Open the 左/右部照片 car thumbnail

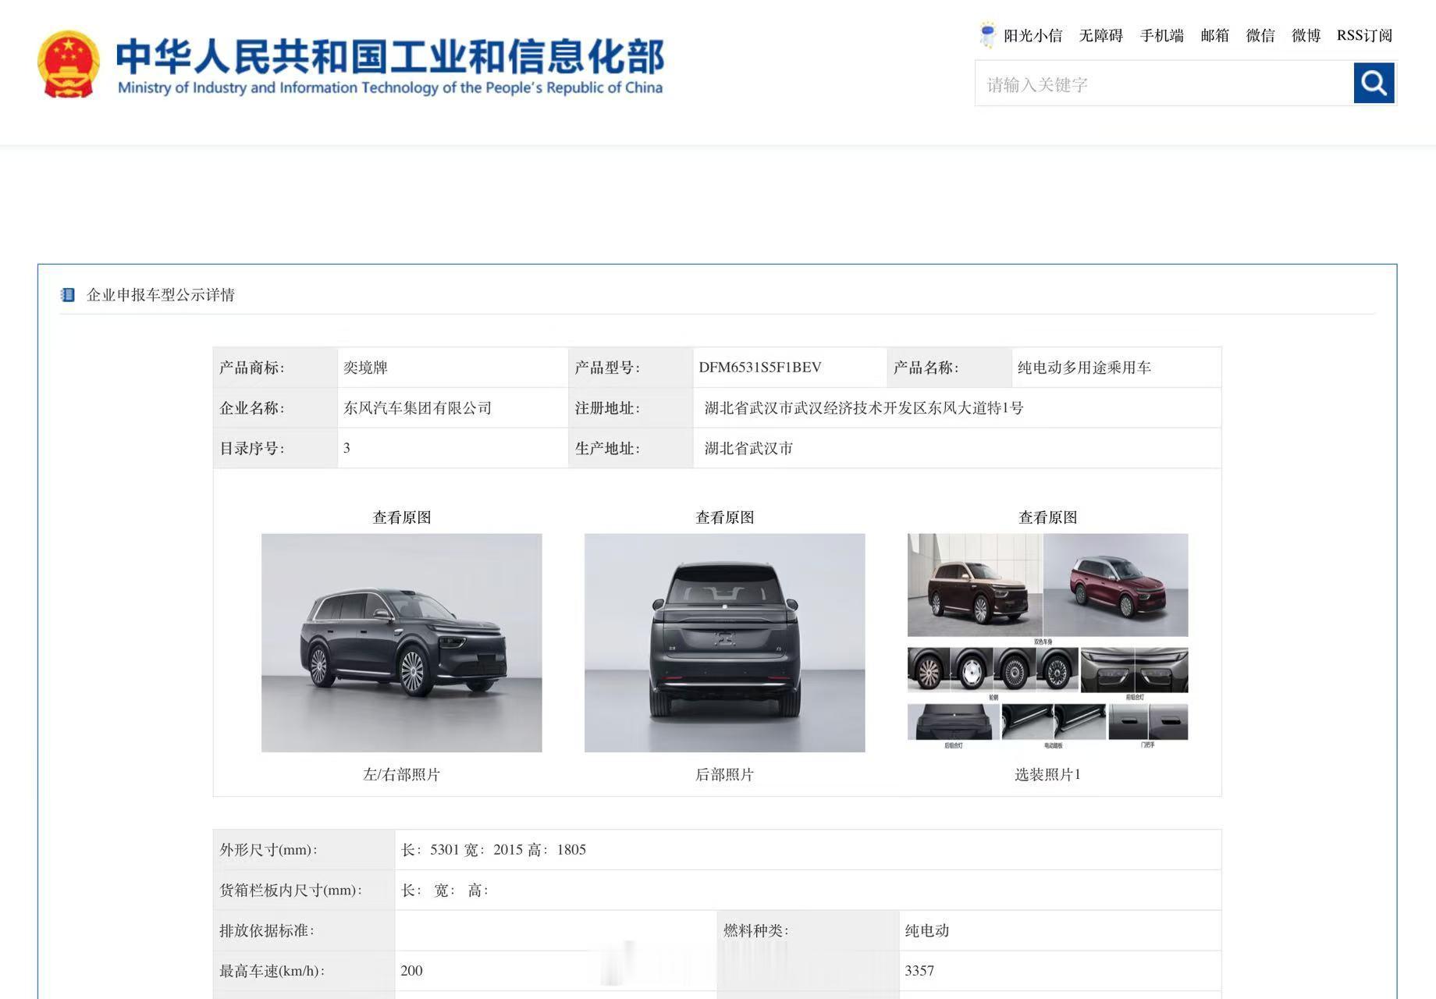point(401,642)
